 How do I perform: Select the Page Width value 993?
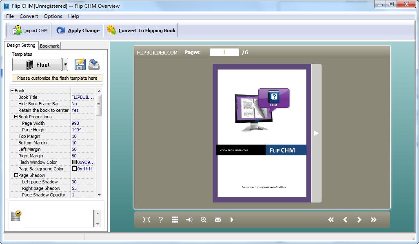83,123
